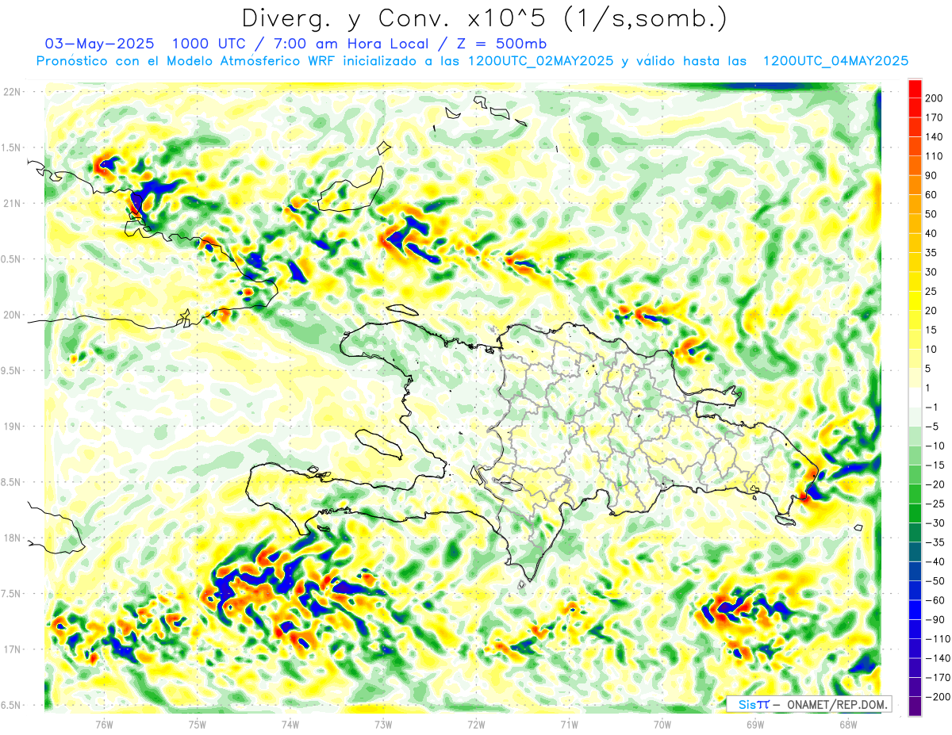
Task: Click the "74W" longitude label
Action: click(290, 724)
